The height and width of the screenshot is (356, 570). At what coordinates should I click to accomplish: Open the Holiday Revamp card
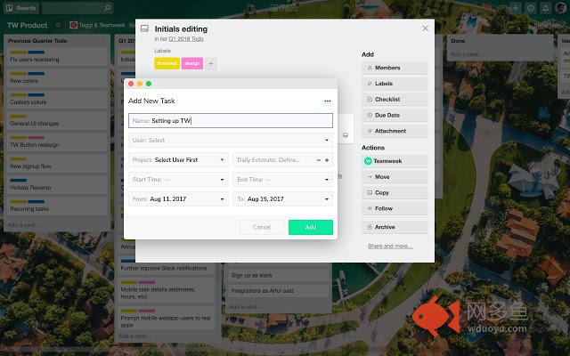tap(57, 185)
